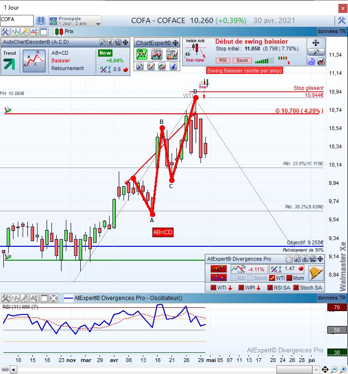Click the Stoch button in swing panel
The height and width of the screenshot is (374, 348).
242,60
